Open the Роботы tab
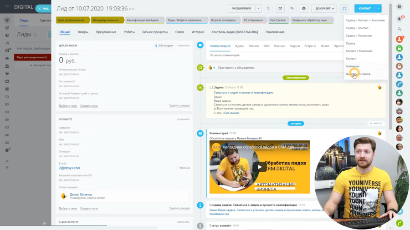Screen dimensions: 410x230 (129, 32)
